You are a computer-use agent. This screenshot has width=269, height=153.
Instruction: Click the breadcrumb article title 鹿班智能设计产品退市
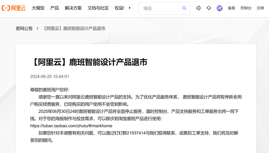pyautogui.click(x=74, y=29)
